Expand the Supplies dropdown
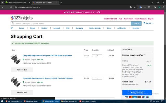166x103 pixels. click(x=137, y=28)
